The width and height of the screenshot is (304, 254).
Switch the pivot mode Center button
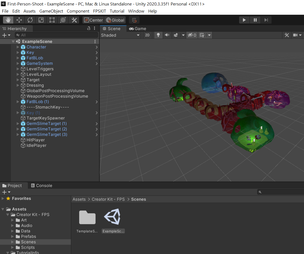click(x=93, y=20)
